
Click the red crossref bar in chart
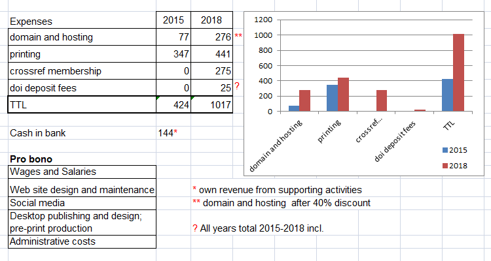click(382, 100)
